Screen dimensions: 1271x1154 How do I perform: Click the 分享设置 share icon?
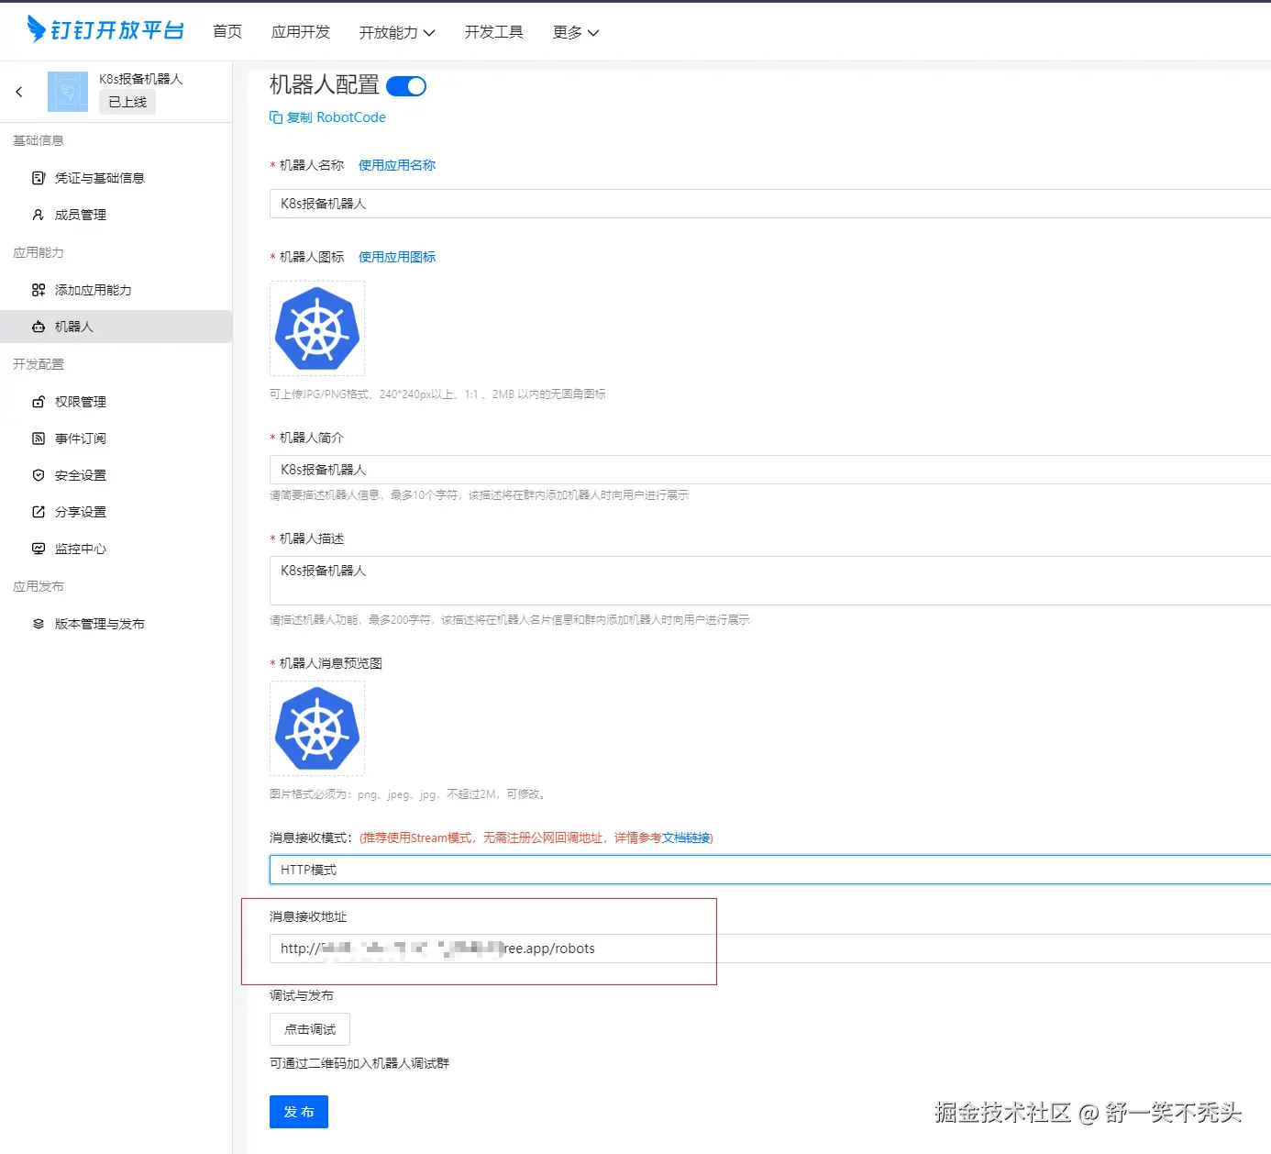pos(39,512)
